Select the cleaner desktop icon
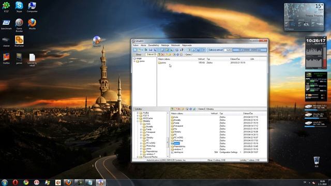 (x=6, y=41)
